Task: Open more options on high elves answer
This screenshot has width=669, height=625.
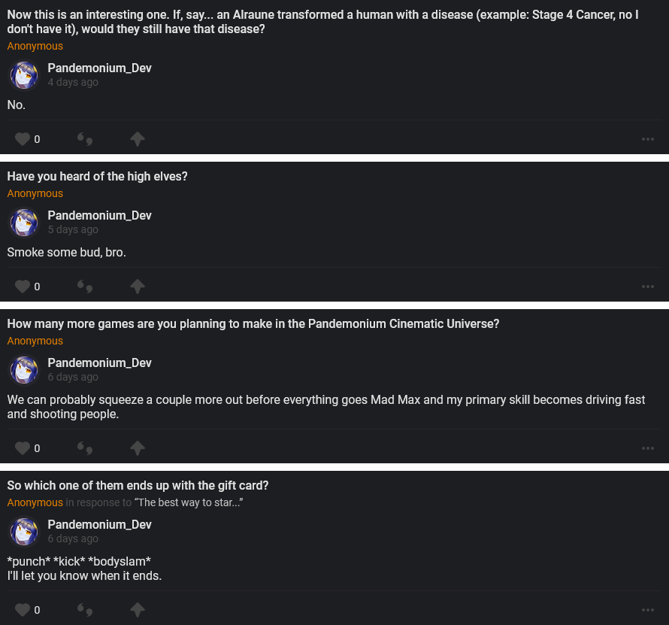Action: [648, 287]
